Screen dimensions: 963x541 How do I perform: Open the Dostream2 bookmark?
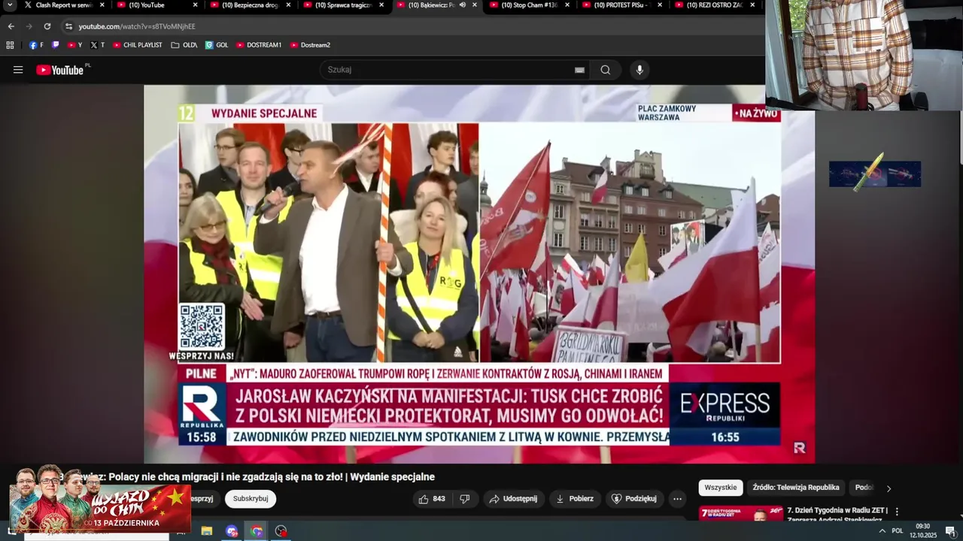(310, 45)
